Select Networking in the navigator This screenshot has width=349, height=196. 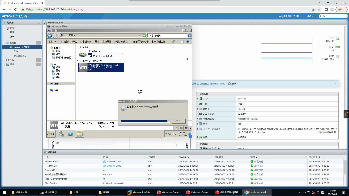click(x=12, y=65)
